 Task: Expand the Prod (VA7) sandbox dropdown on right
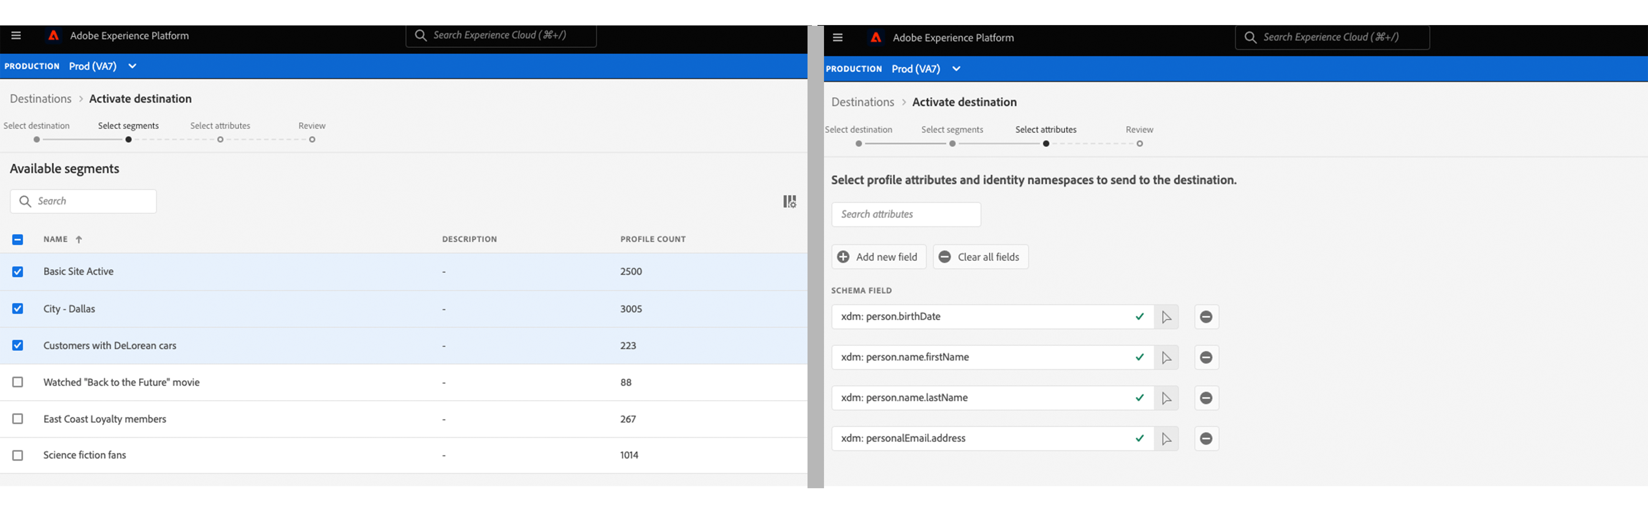click(956, 69)
